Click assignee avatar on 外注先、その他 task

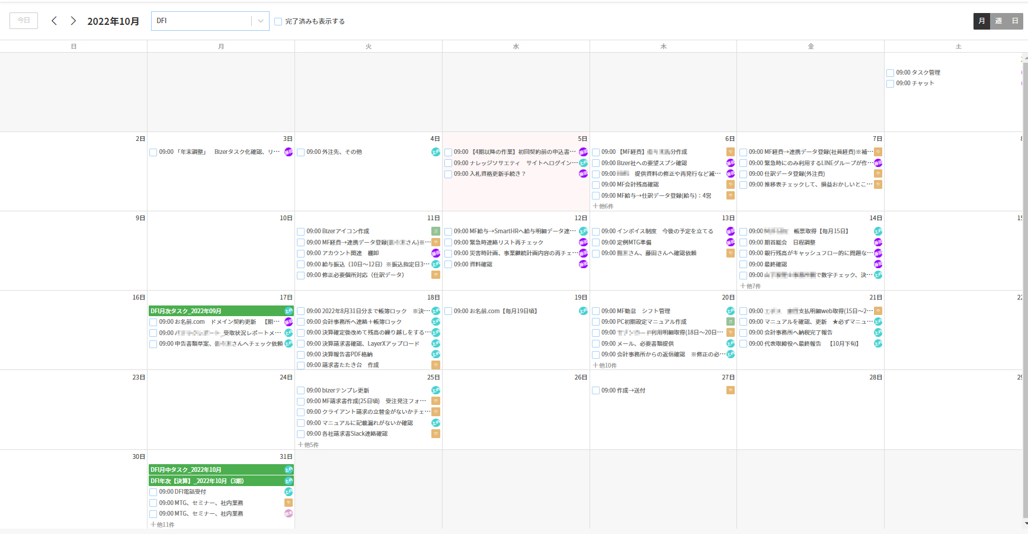[435, 152]
